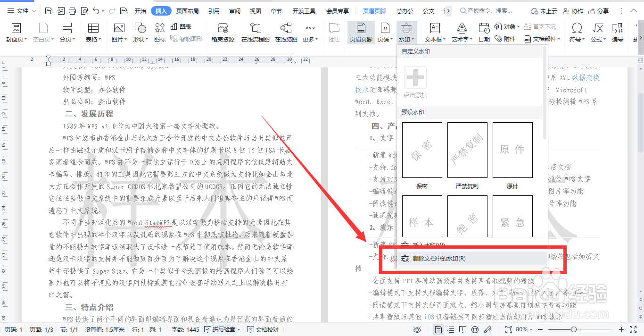Insert a chart (图表)
Image resolution: width=644 pixels, height=336 pixels.
[181, 27]
